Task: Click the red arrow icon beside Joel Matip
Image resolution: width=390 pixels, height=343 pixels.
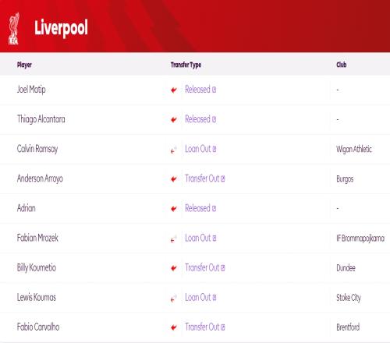Action: [174, 90]
